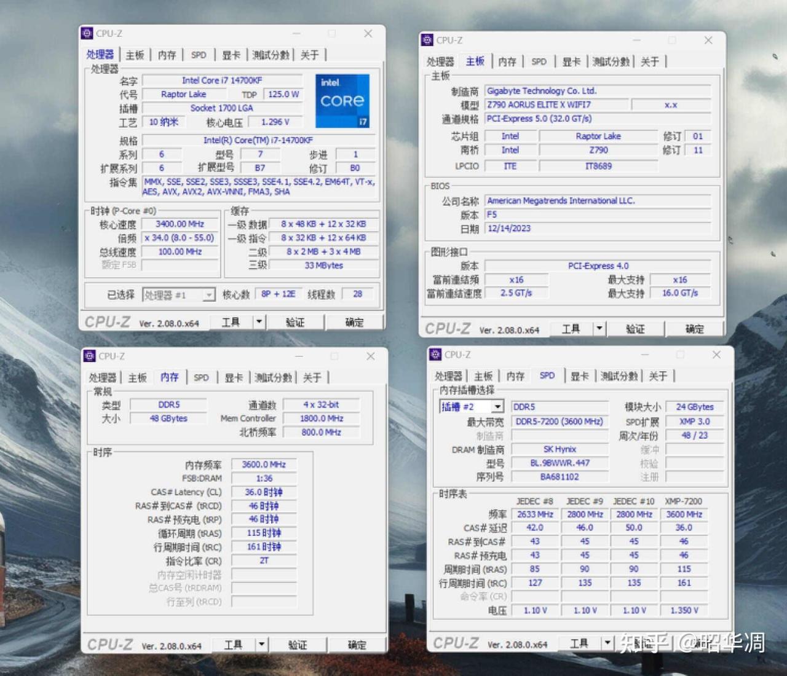
Task: Click the "Socket 1700 LGA" package value
Action: [222, 108]
